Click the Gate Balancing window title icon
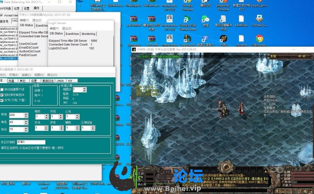Screen dimensions: 314x194 click(1, 2)
